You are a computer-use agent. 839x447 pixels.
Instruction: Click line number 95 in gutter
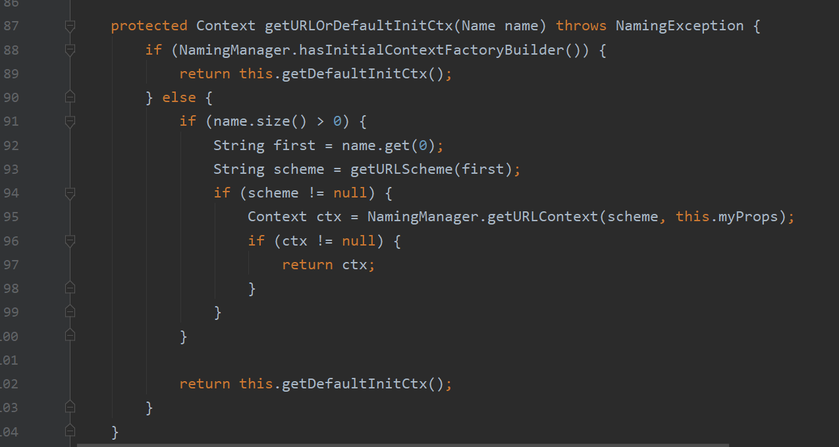tap(10, 217)
